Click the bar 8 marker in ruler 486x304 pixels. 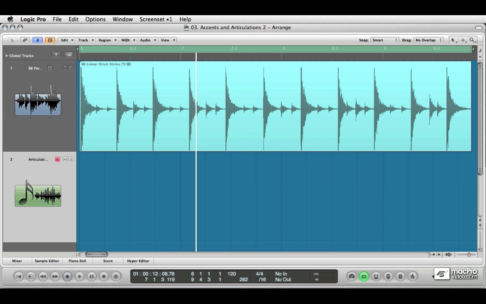click(283, 49)
